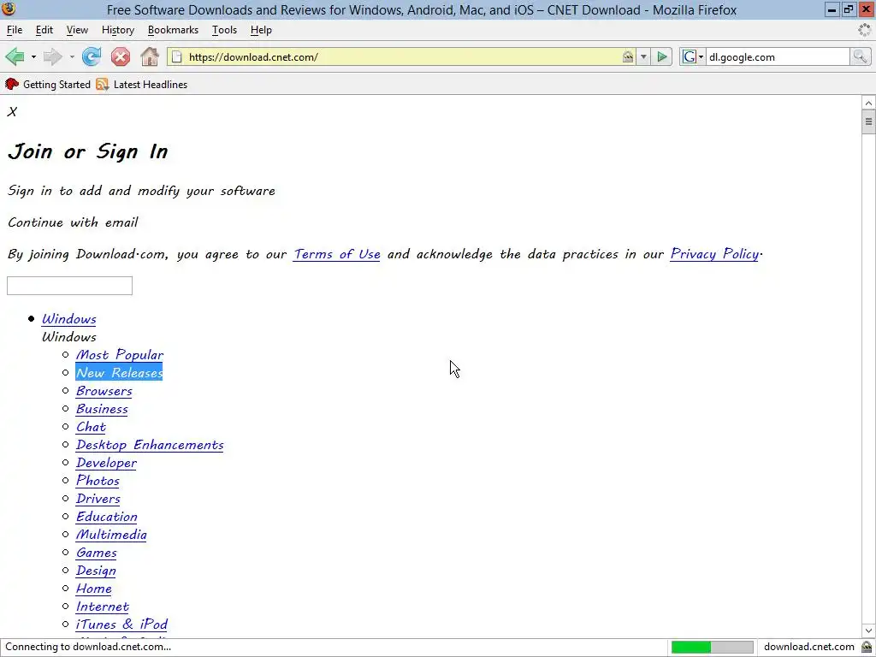Screen dimensions: 876x657
Task: Open the Chat category link
Action: pyautogui.click(x=91, y=427)
